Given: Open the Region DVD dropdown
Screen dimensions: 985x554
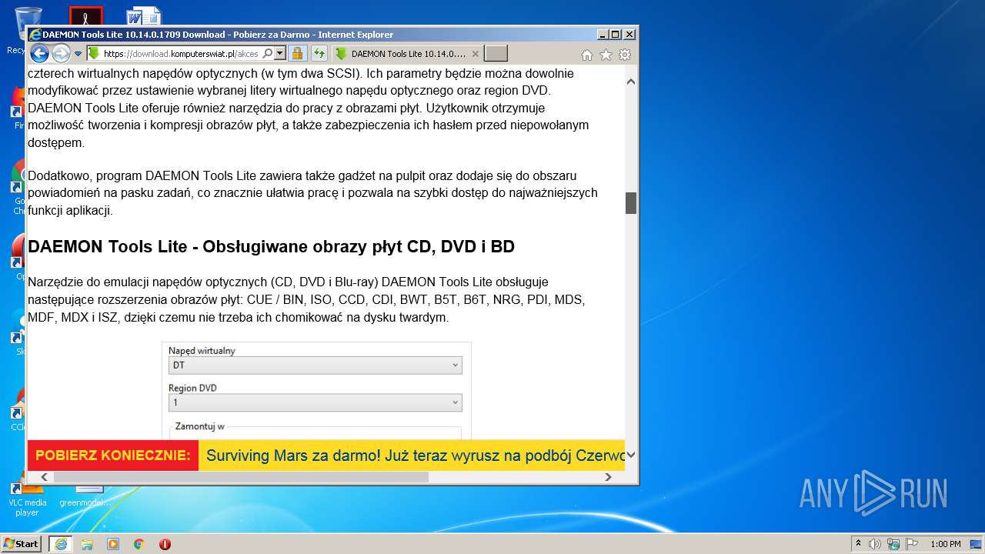Looking at the screenshot, I should click(x=316, y=402).
